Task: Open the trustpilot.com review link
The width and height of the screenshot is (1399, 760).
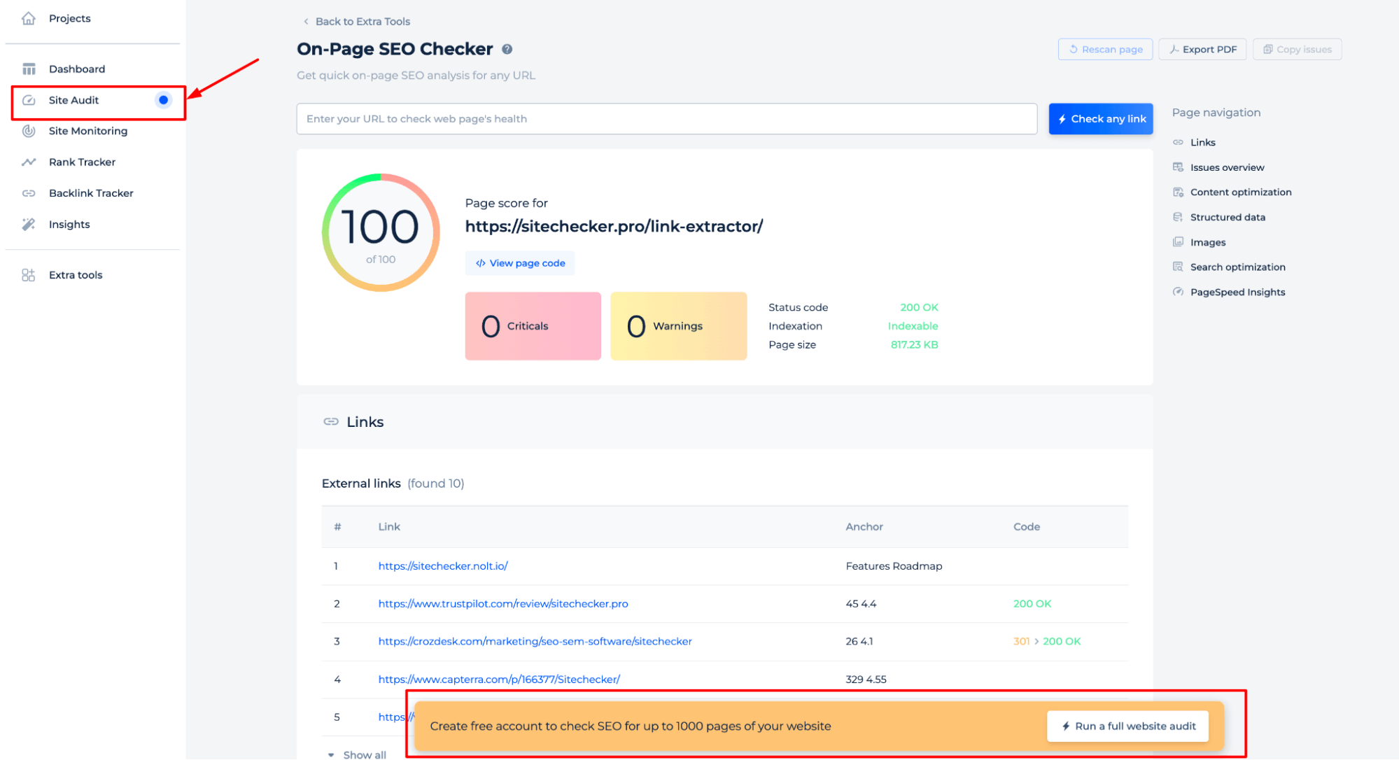Action: coord(503,604)
